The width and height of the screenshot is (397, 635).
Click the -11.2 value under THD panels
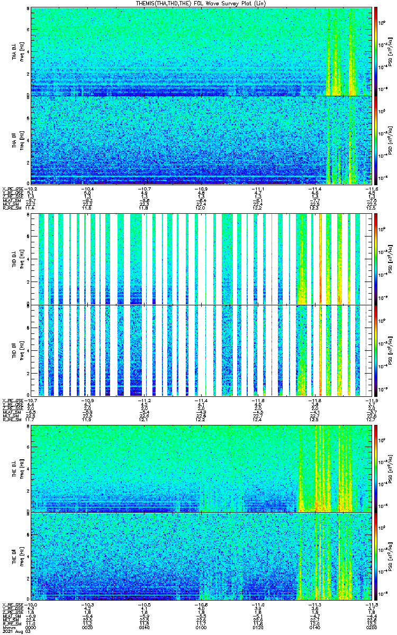[145, 400]
